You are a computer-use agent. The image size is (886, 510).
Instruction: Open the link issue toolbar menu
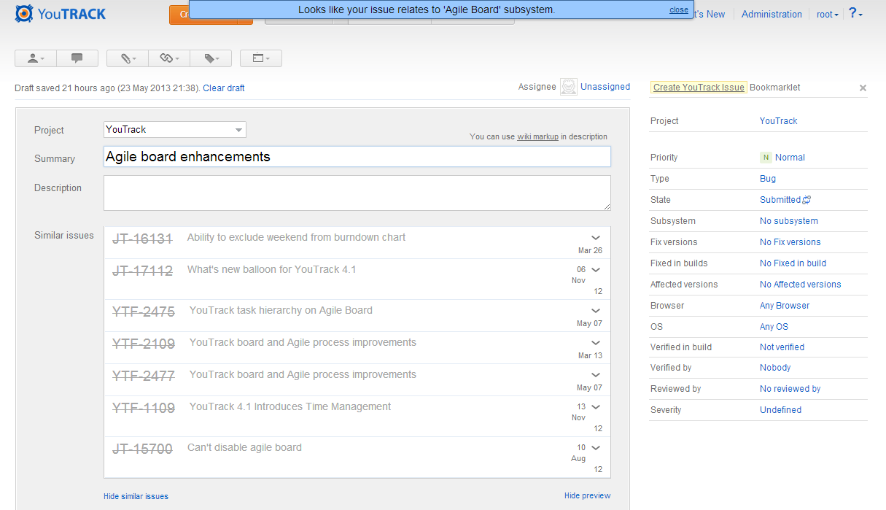(169, 58)
